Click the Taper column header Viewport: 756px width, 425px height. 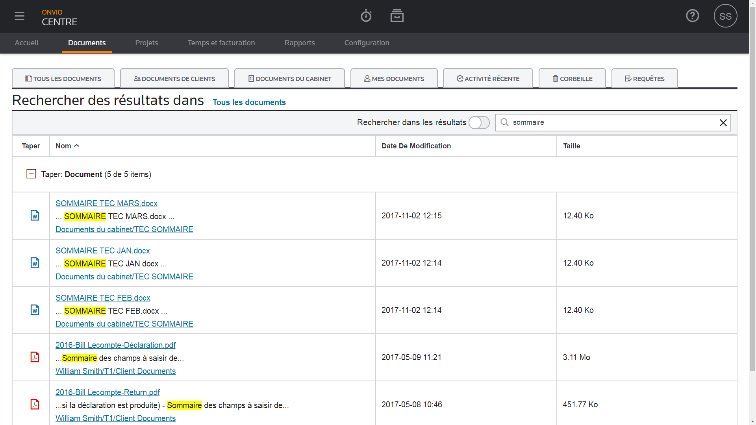point(31,146)
